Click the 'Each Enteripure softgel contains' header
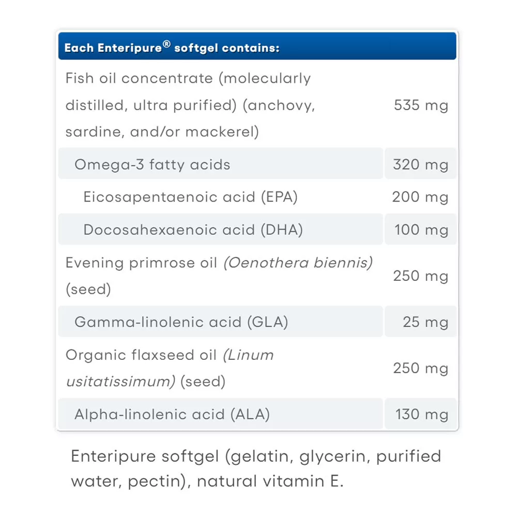The image size is (517, 517). coord(172,48)
